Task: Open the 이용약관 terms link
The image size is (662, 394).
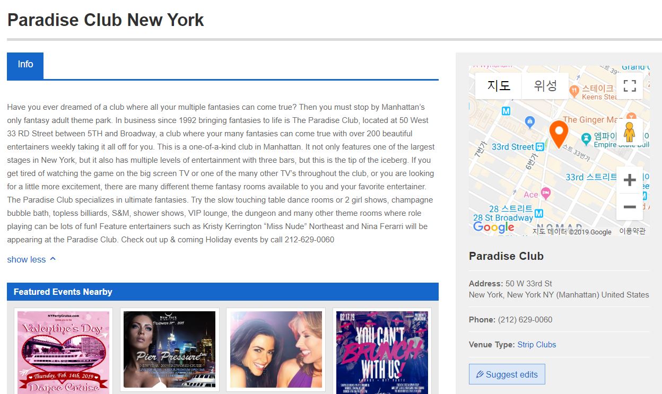Action: coord(632,232)
